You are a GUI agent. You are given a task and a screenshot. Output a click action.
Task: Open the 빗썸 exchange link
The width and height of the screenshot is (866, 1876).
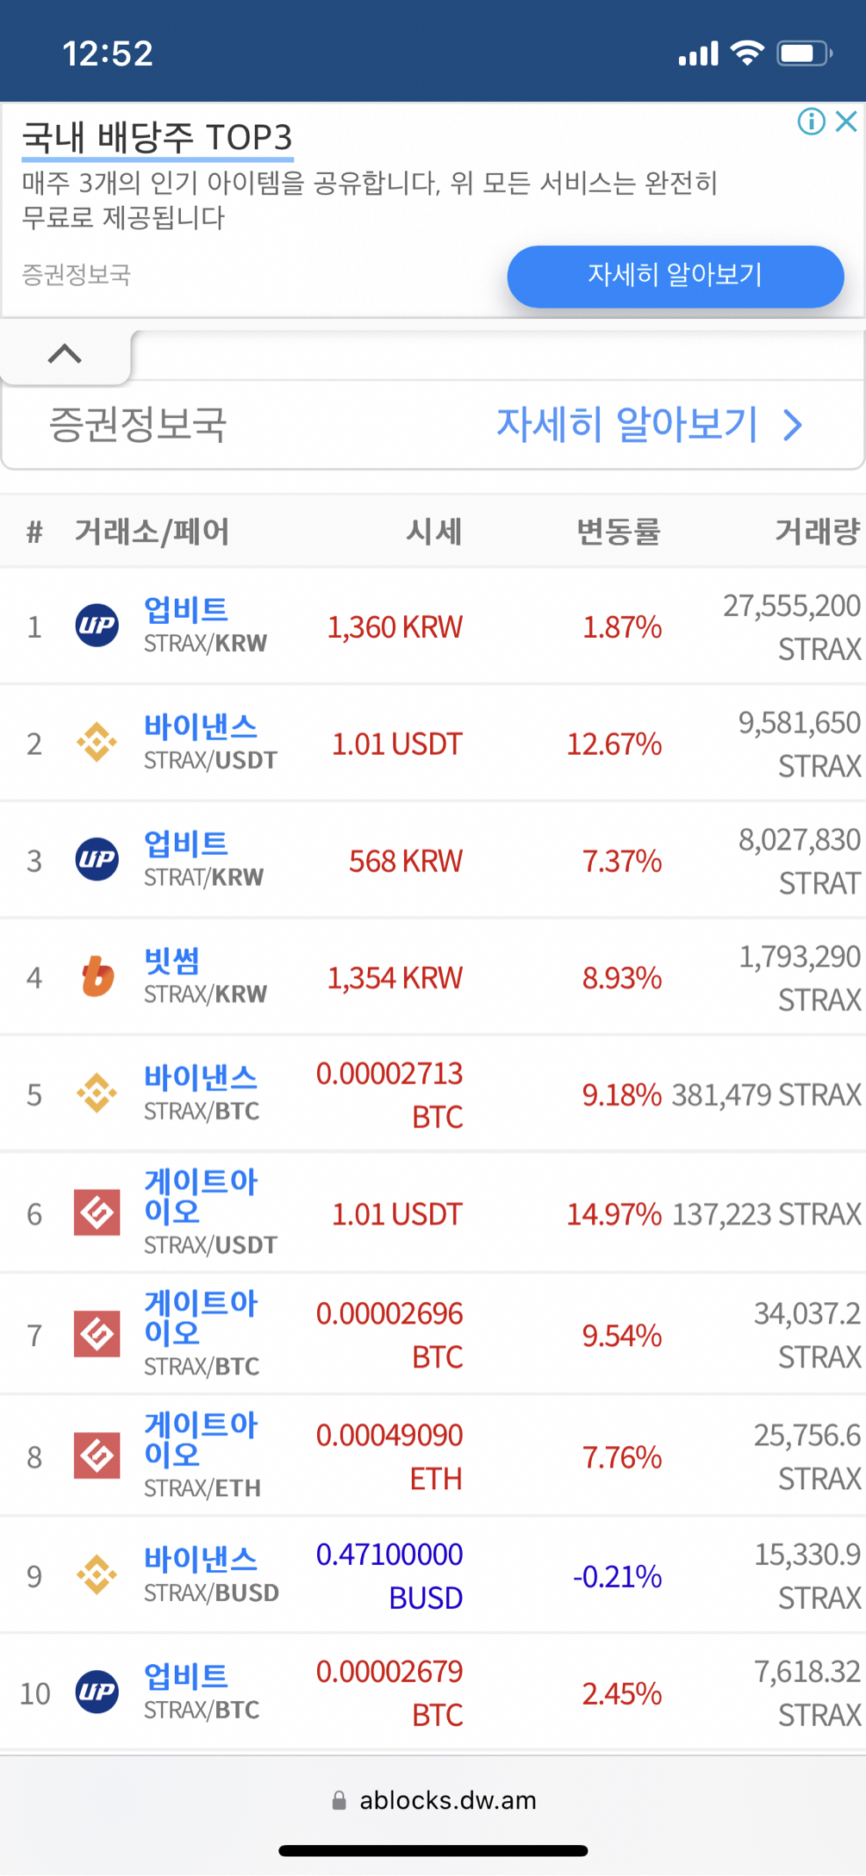[x=172, y=960]
